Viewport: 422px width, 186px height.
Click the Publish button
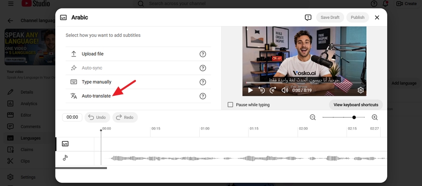point(357,17)
